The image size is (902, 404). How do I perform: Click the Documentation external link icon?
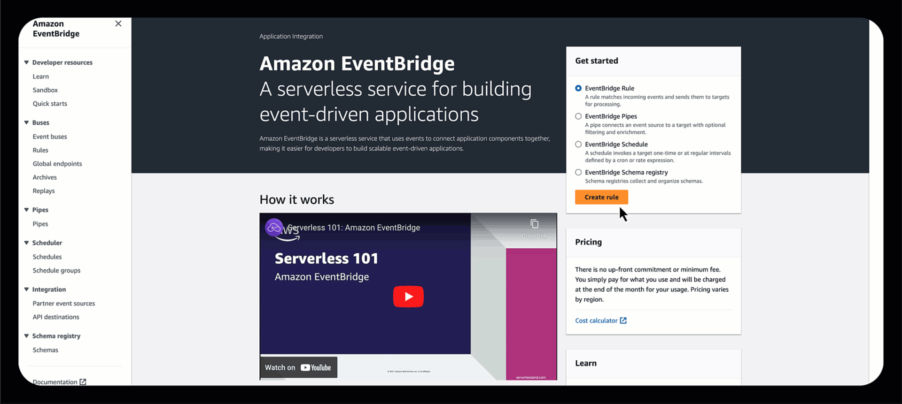pyautogui.click(x=83, y=382)
